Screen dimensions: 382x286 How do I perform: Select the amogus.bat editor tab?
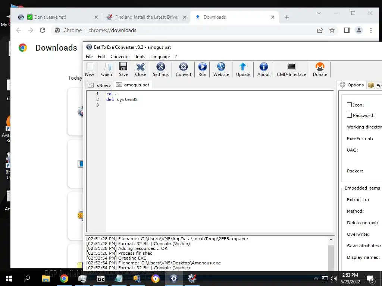coord(133,85)
